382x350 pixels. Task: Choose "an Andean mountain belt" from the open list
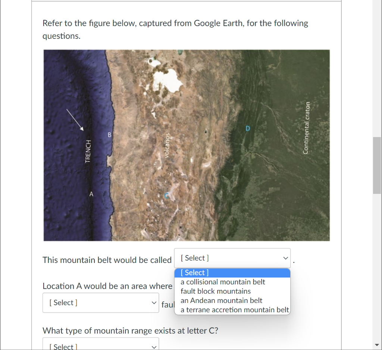[x=221, y=300]
